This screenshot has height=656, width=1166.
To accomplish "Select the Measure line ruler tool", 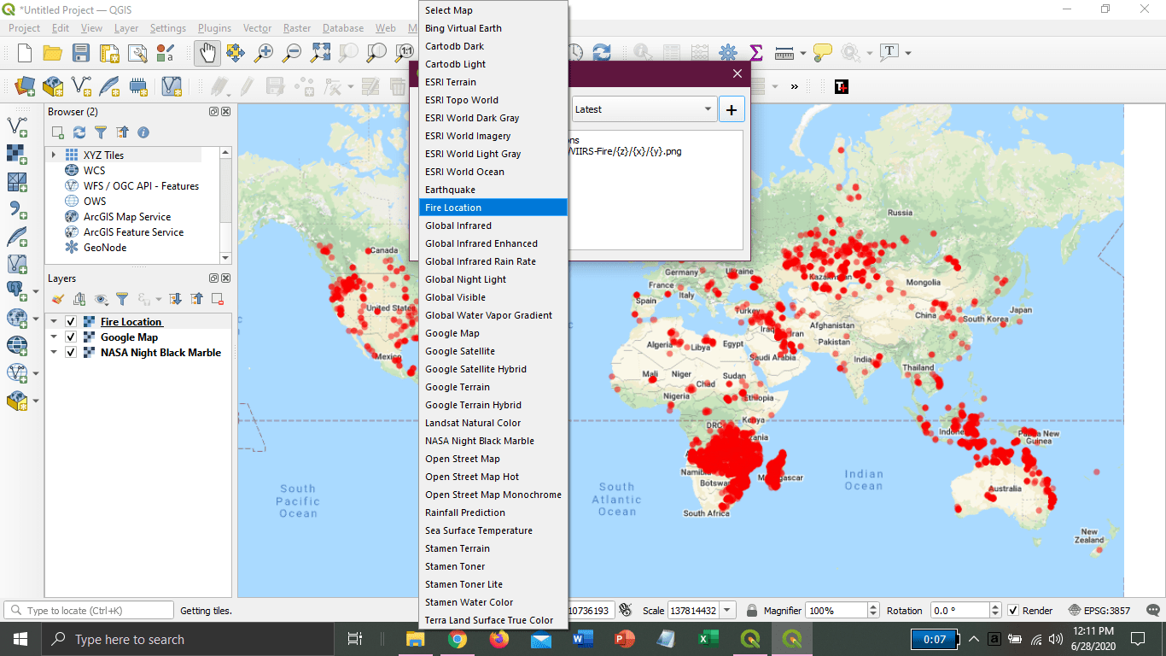I will (x=784, y=53).
